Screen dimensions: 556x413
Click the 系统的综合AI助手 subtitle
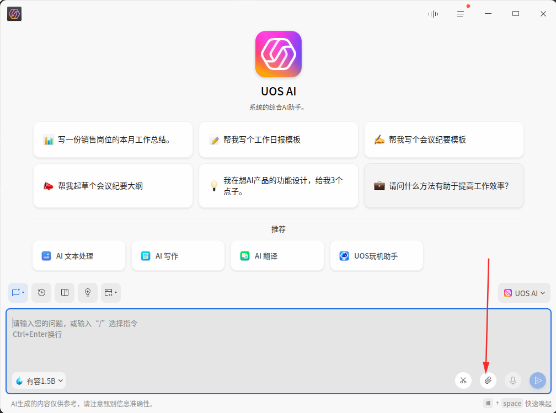[277, 108]
